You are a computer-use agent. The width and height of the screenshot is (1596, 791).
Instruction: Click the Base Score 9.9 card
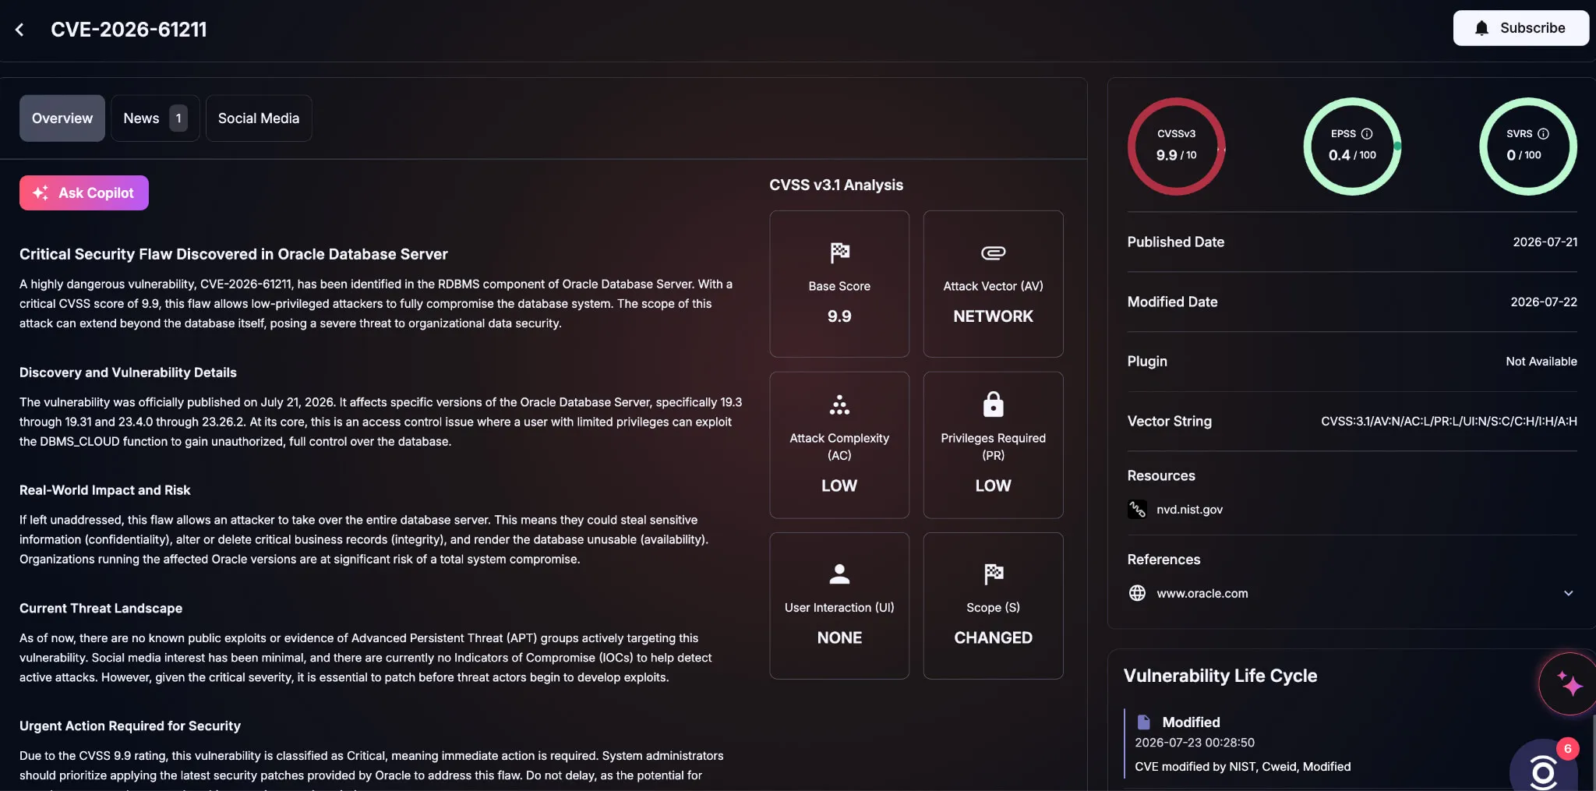pos(839,284)
